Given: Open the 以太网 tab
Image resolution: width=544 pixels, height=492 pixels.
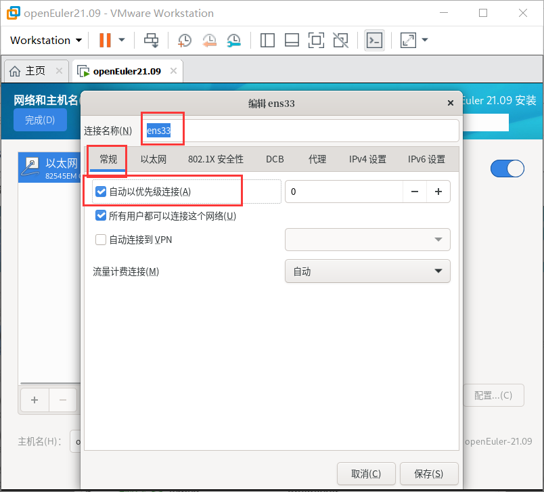Looking at the screenshot, I should [154, 159].
